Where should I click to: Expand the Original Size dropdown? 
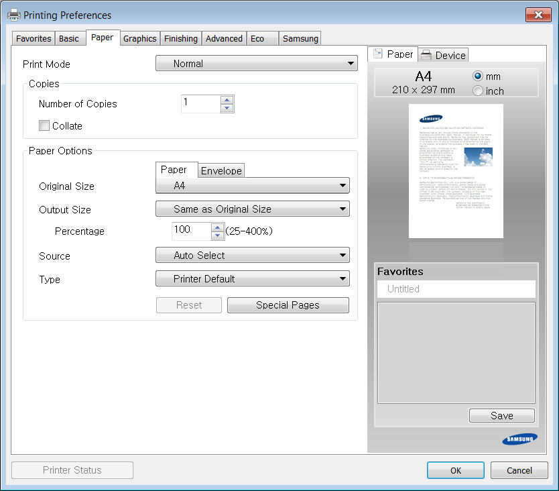(252, 186)
